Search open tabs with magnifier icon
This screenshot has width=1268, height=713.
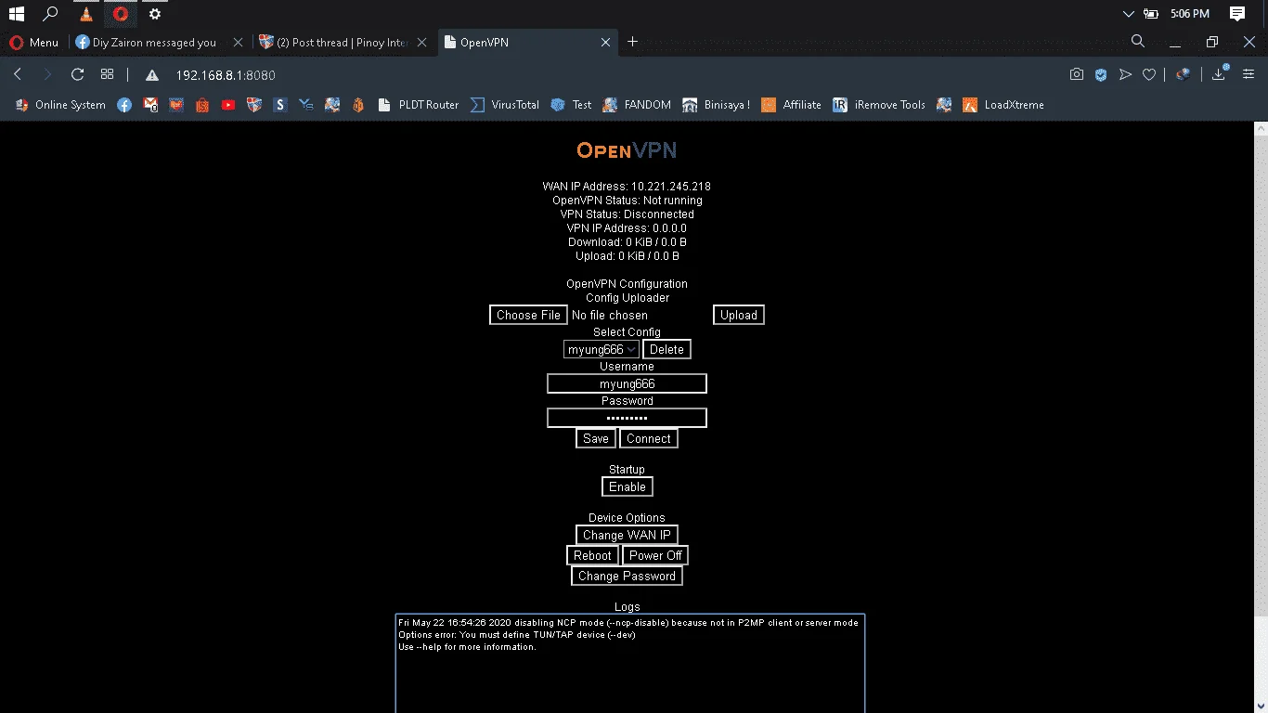(1138, 41)
